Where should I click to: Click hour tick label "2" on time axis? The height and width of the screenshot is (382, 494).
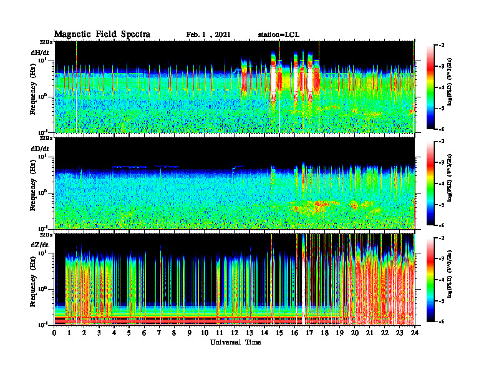coord(84,333)
